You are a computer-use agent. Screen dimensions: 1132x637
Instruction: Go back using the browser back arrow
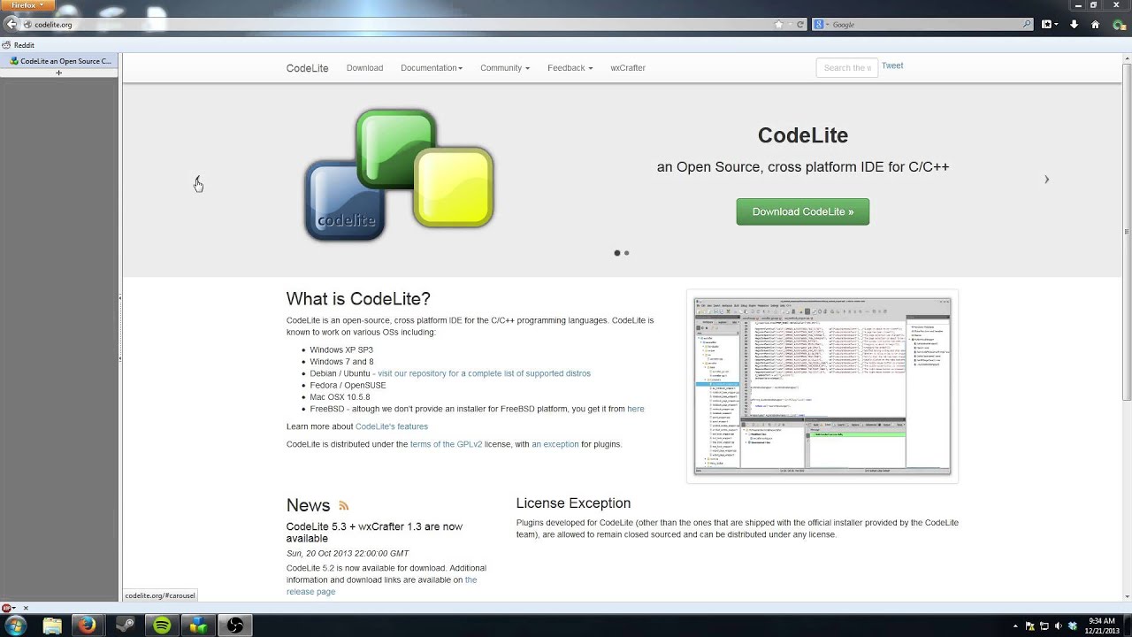[x=11, y=24]
